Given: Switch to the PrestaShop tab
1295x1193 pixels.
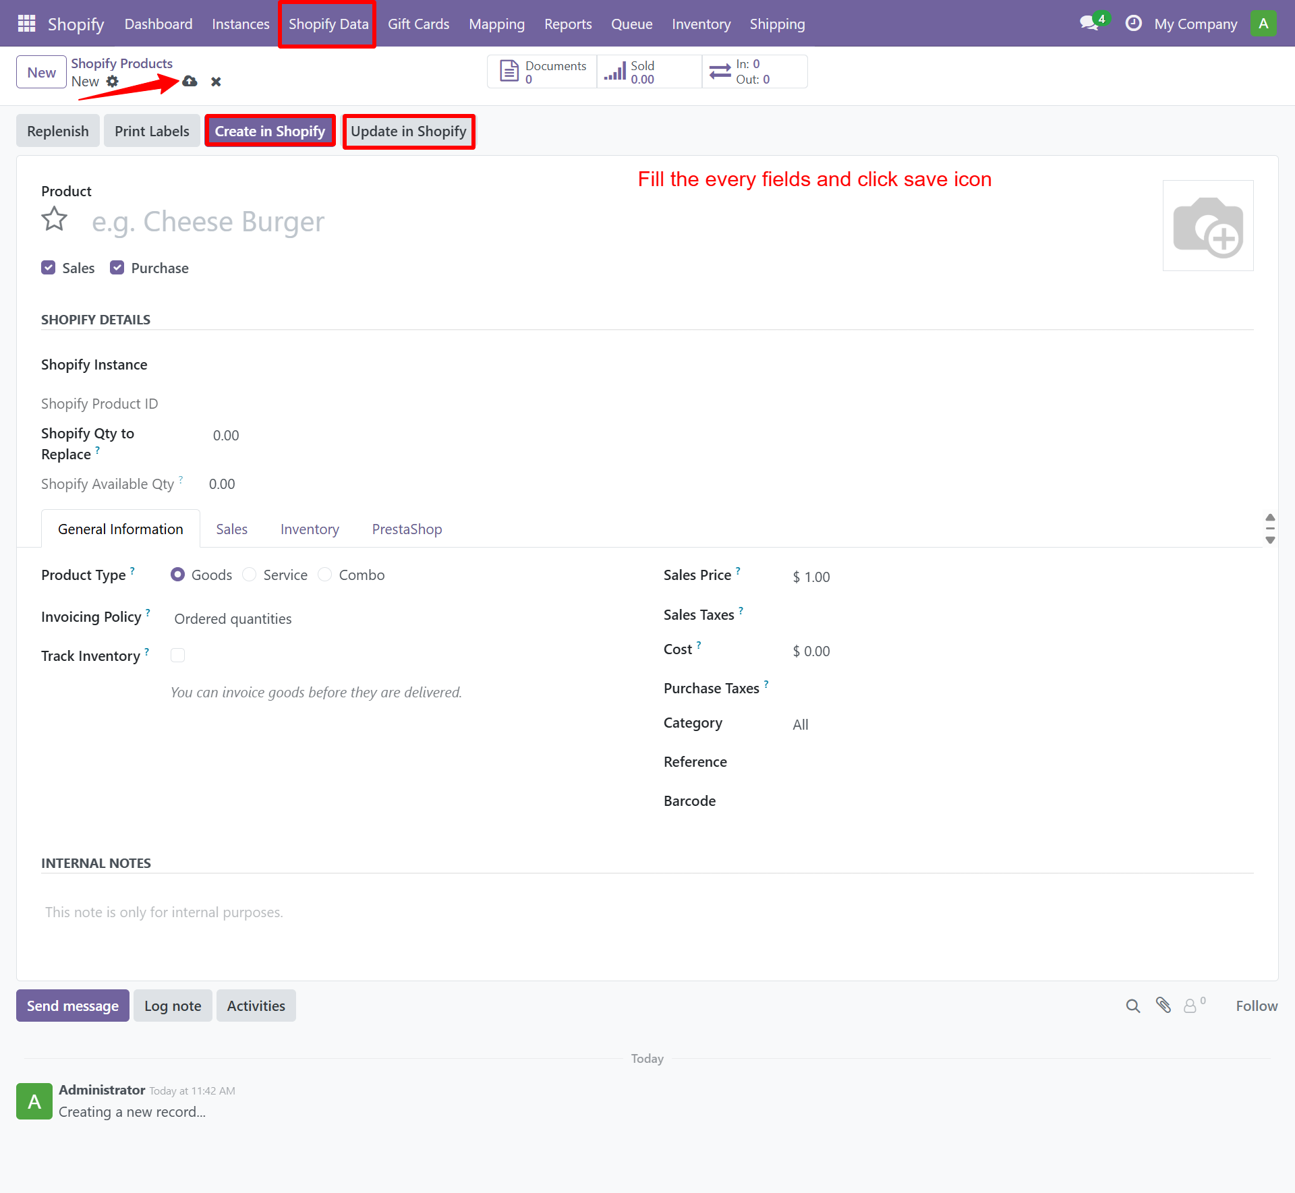Looking at the screenshot, I should point(406,529).
